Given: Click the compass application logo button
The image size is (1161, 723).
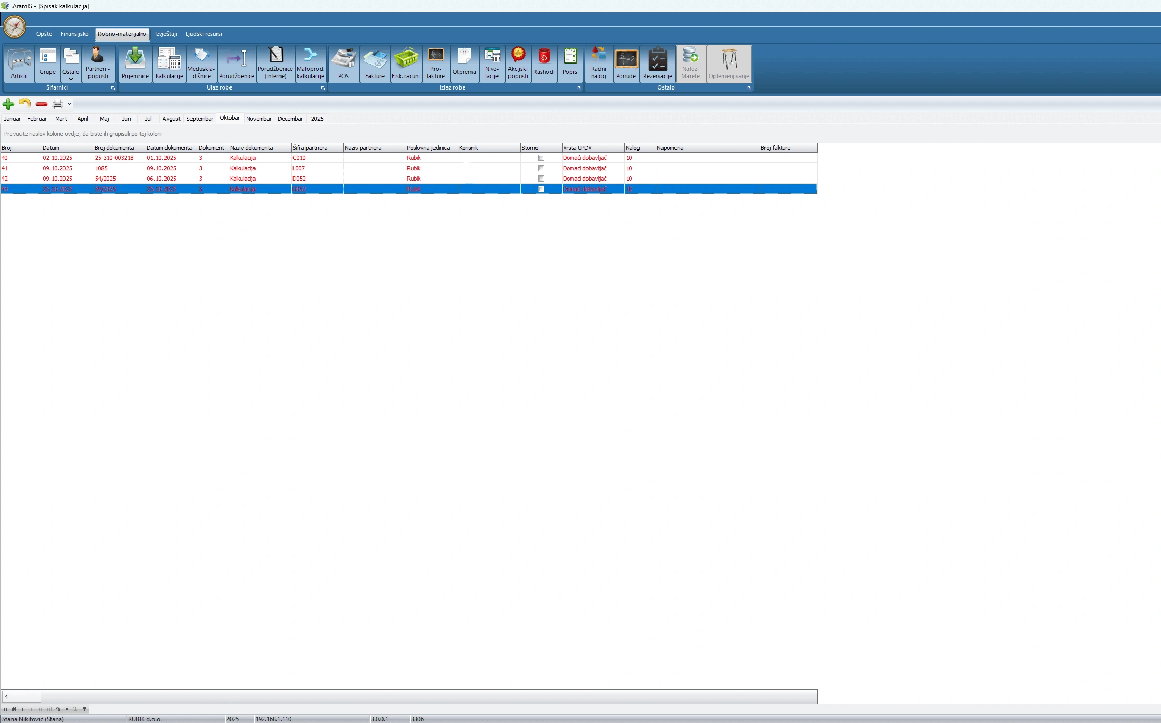Looking at the screenshot, I should point(15,27).
